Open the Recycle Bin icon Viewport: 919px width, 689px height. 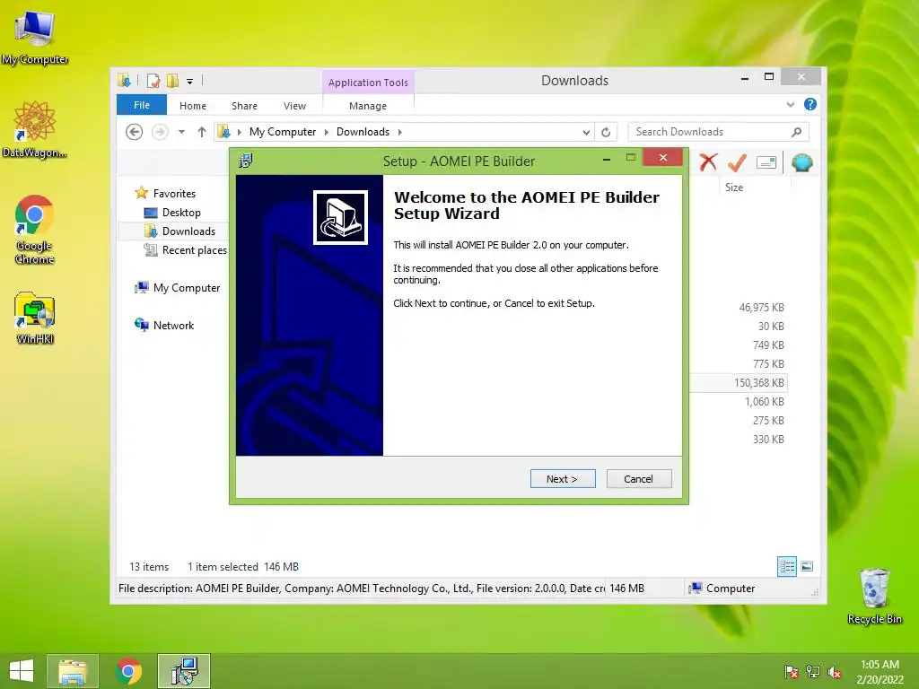pyautogui.click(x=874, y=596)
